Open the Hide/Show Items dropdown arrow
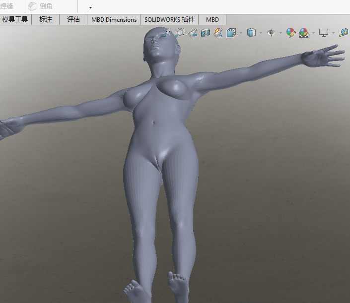 pyautogui.click(x=280, y=33)
